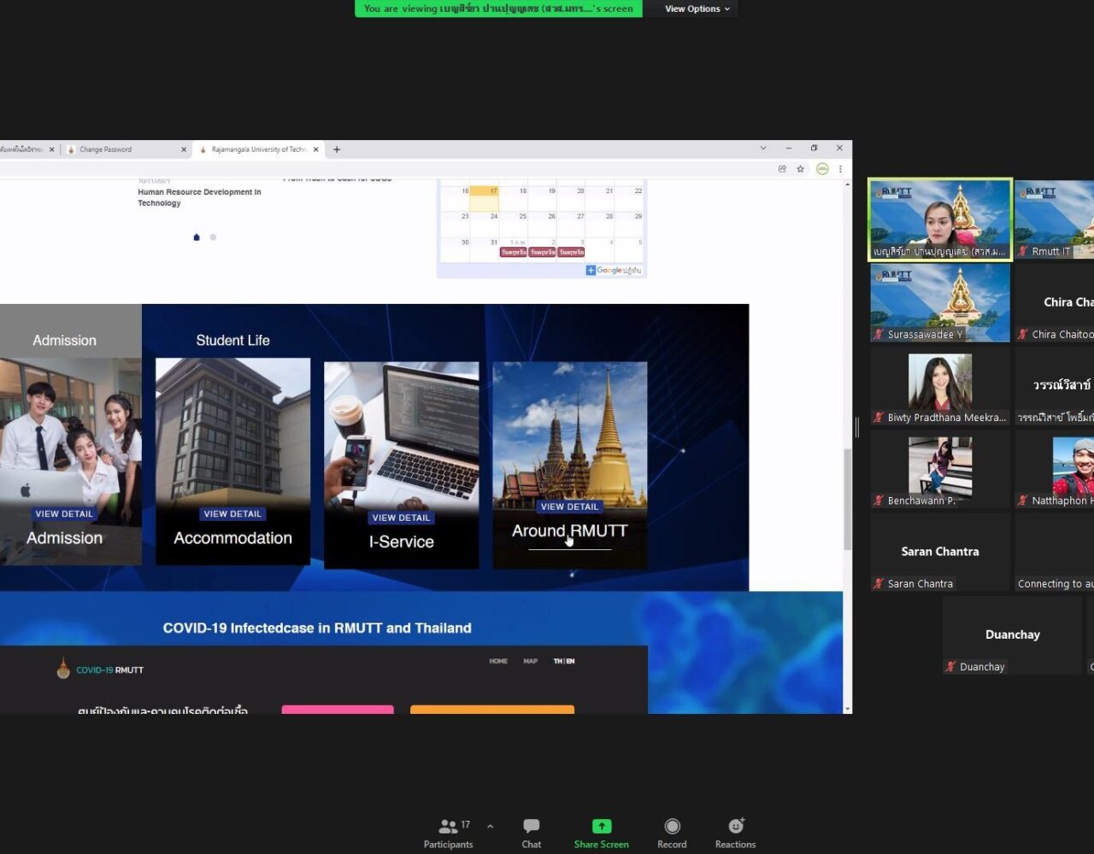
Task: Click COVID-19 Infectedcase in RMUTT heading
Action: pyautogui.click(x=317, y=628)
